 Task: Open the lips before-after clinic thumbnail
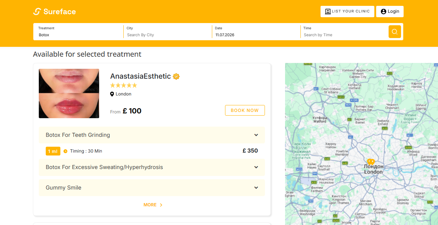coord(69,94)
